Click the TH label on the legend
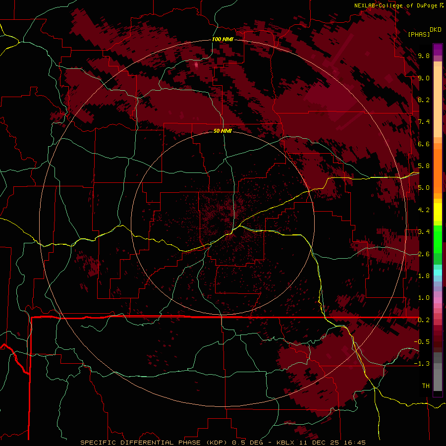The image size is (446, 446). [x=426, y=386]
